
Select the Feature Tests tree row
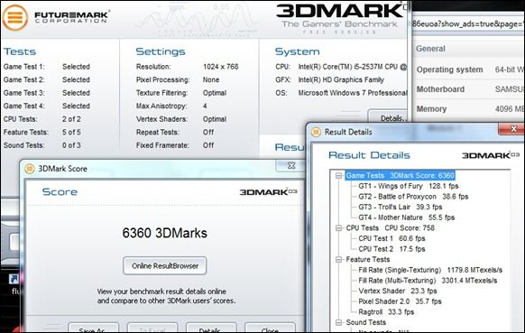point(368,260)
